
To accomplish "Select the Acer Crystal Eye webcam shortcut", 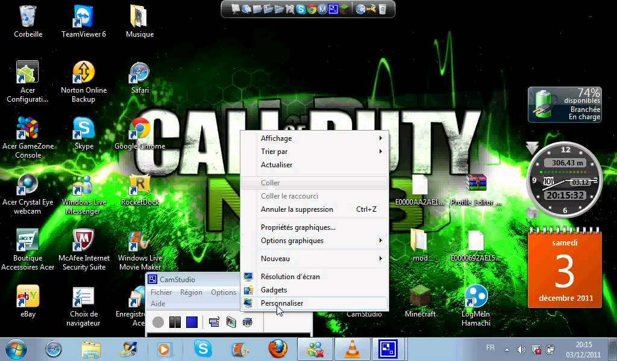I will (28, 194).
